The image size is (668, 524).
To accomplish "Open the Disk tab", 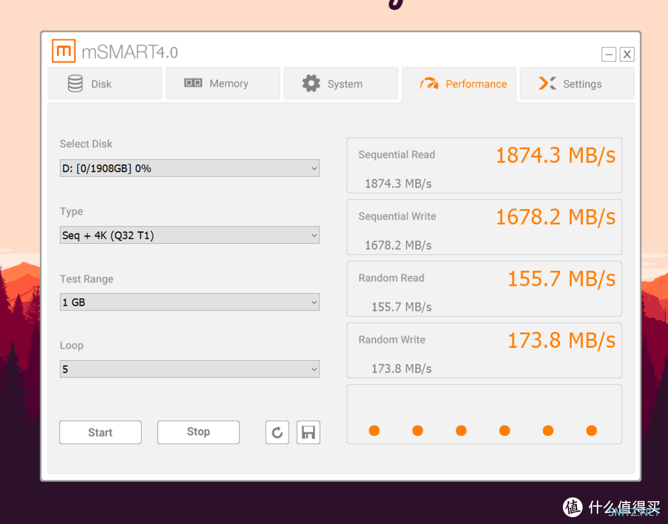I will click(105, 83).
